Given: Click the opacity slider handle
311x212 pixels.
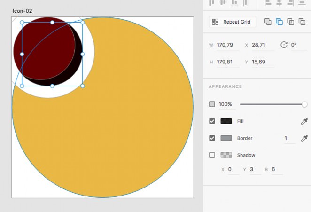Looking at the screenshot, I should coord(304,104).
